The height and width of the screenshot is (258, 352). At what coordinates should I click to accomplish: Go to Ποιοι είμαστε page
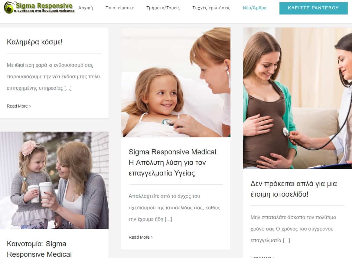(x=120, y=8)
